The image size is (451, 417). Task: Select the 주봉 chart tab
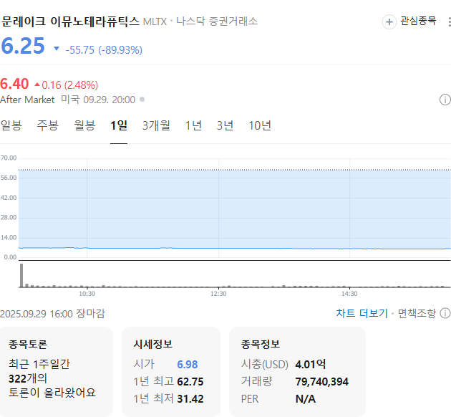(x=48, y=125)
